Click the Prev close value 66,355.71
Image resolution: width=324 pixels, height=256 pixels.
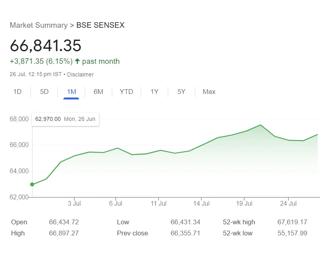[186, 233]
